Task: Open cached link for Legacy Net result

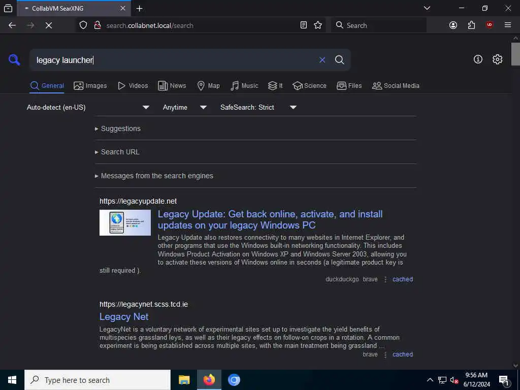Action: tap(403, 354)
